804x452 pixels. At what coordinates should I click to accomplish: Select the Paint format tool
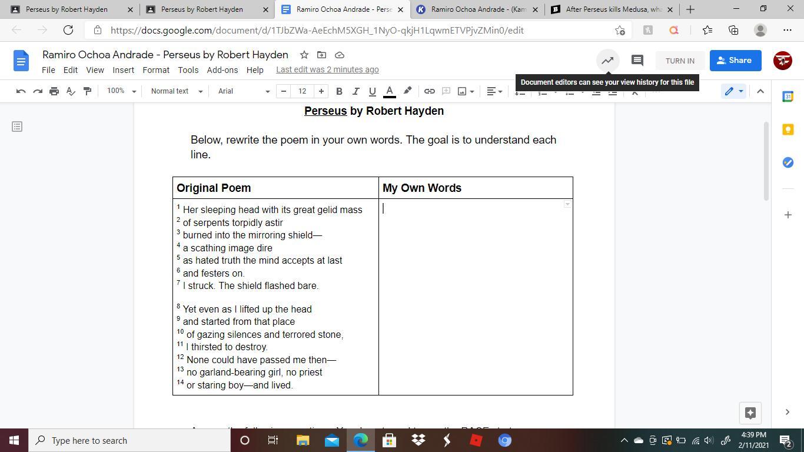(87, 91)
